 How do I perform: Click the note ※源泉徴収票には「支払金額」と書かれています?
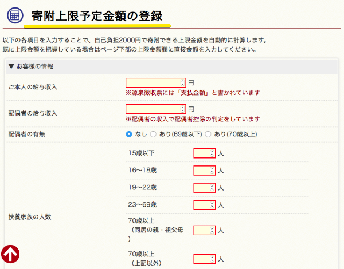coord(193,93)
